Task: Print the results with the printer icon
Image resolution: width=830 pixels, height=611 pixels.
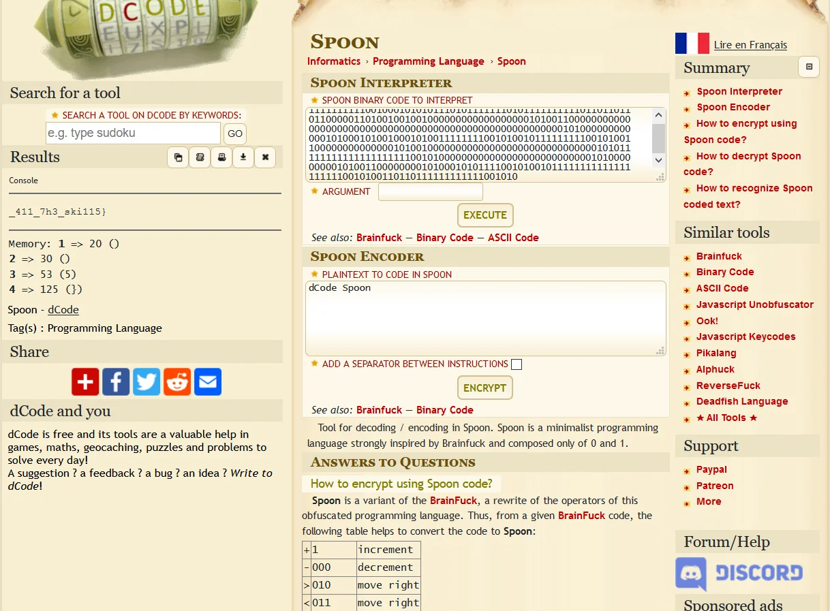Action: point(221,157)
